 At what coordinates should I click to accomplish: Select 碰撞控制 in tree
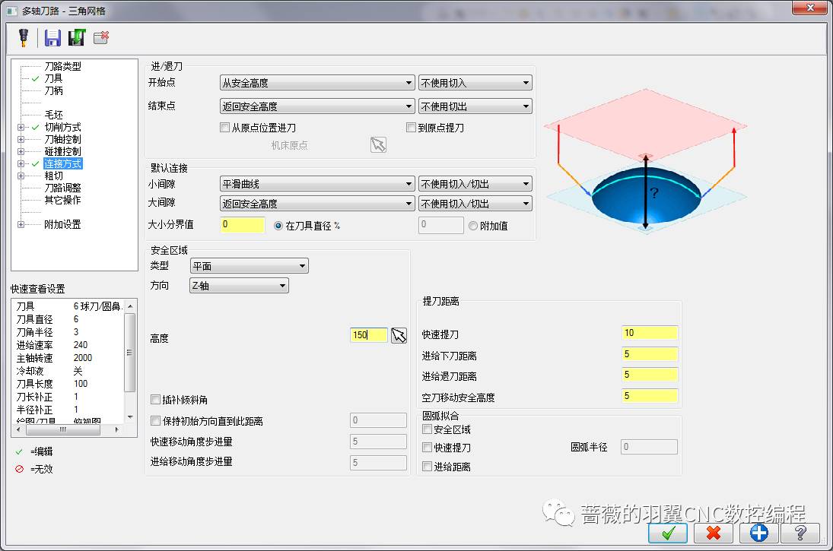click(62, 151)
